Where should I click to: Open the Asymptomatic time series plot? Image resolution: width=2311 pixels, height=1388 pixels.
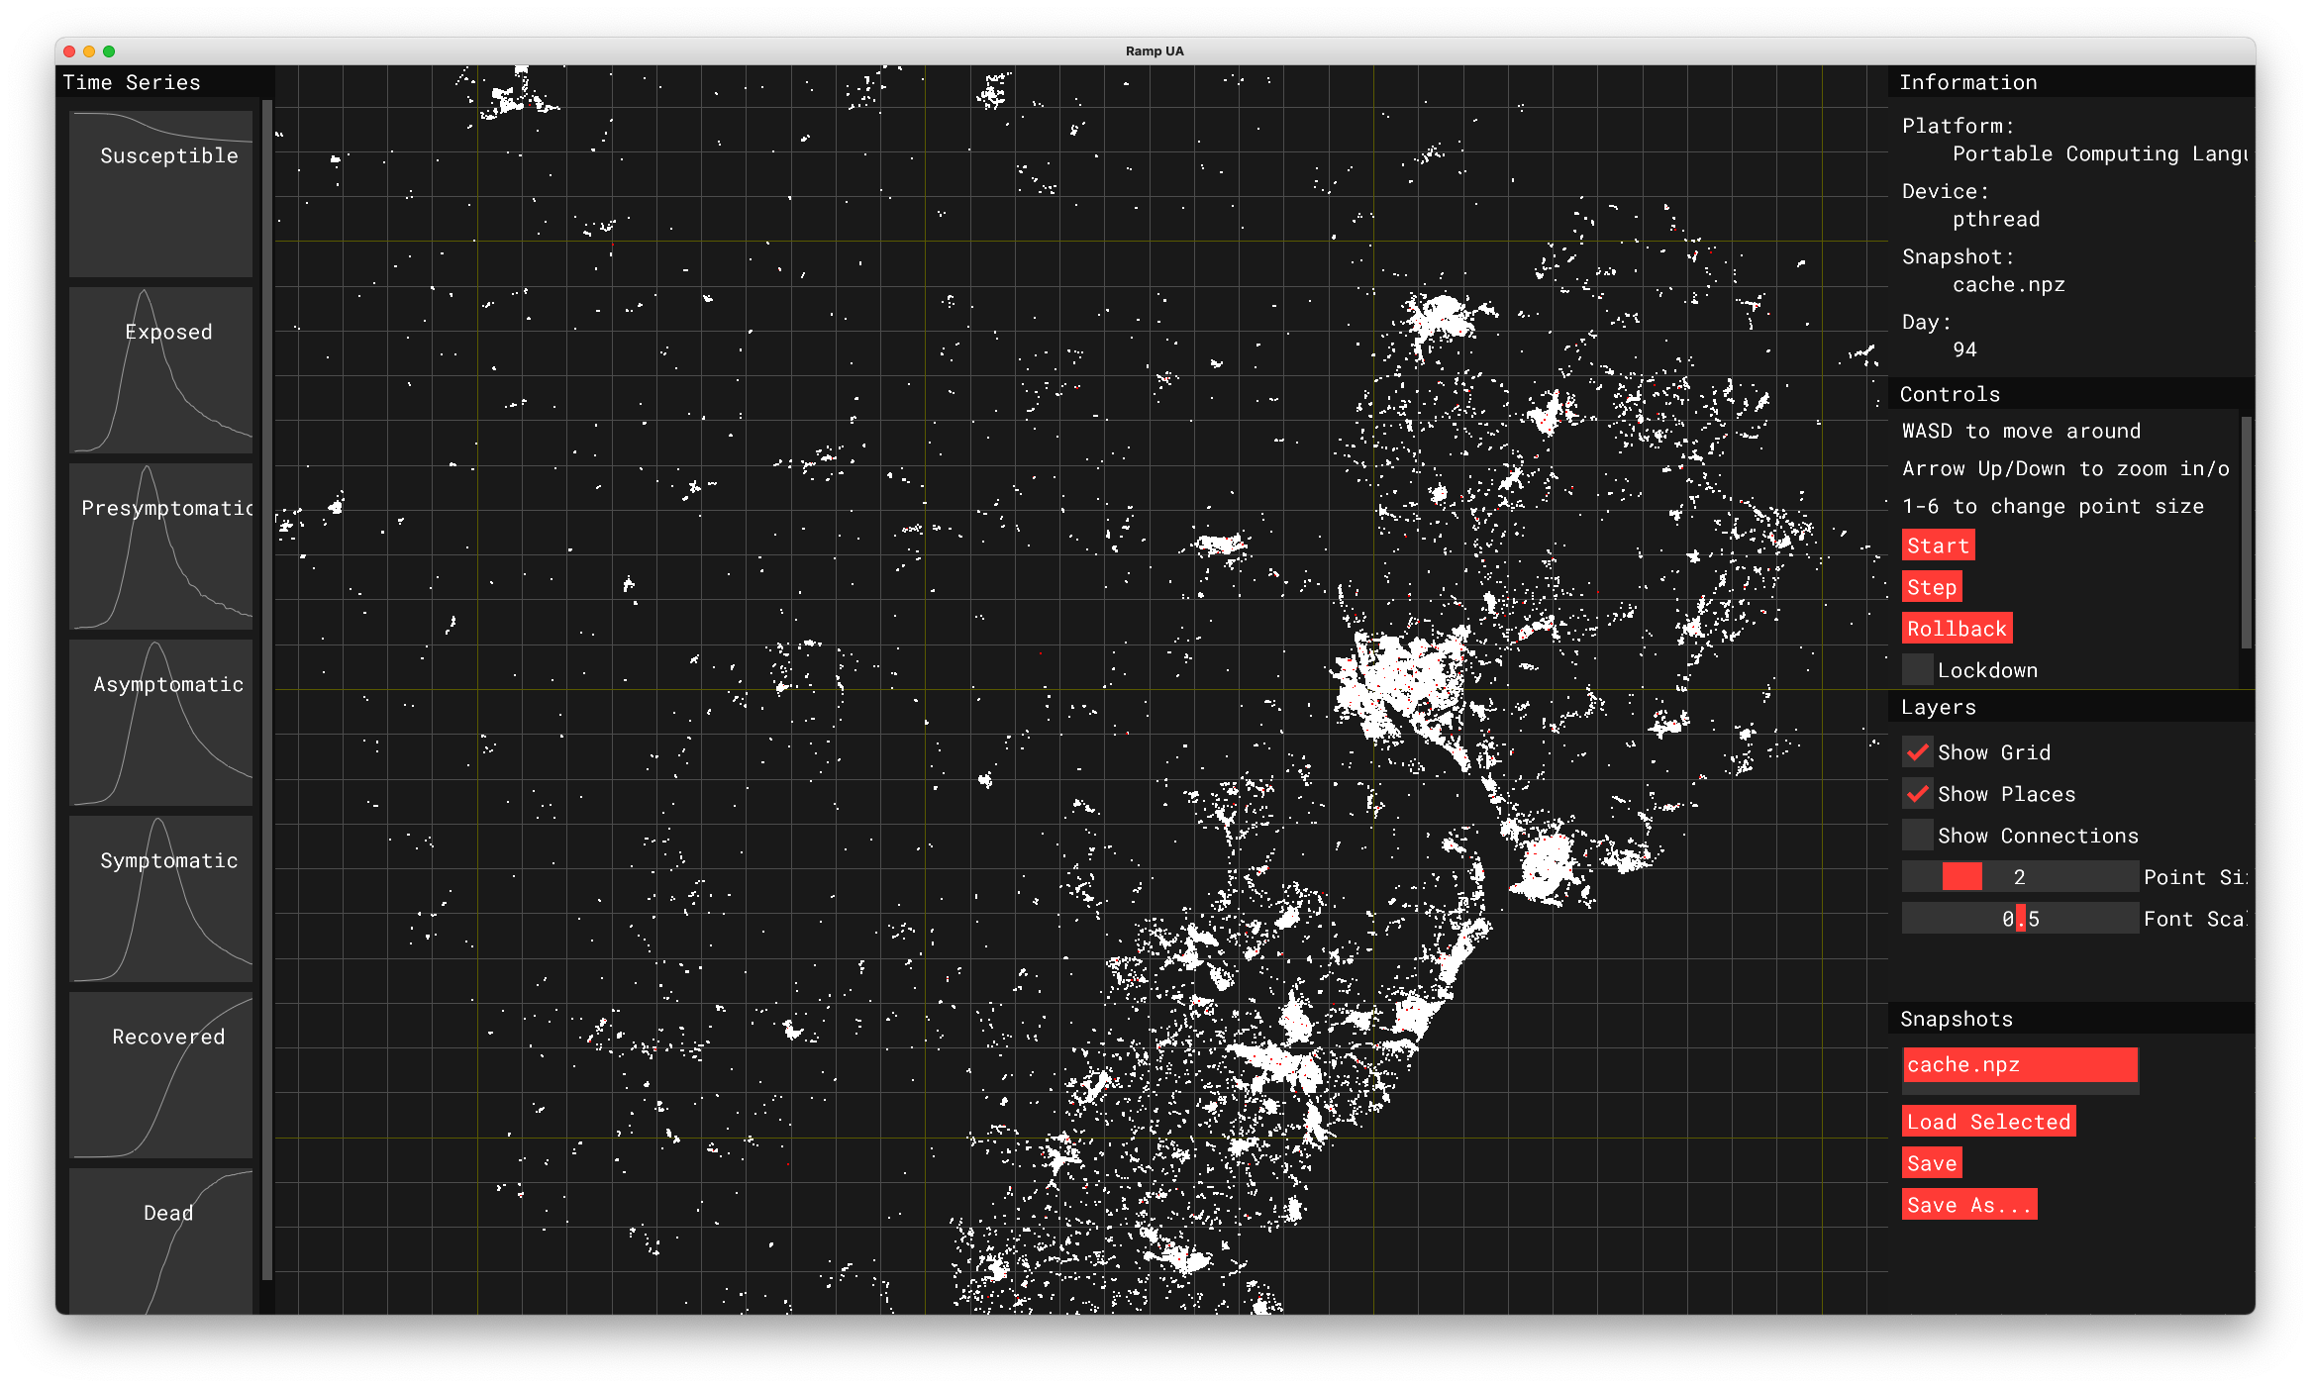click(x=160, y=723)
